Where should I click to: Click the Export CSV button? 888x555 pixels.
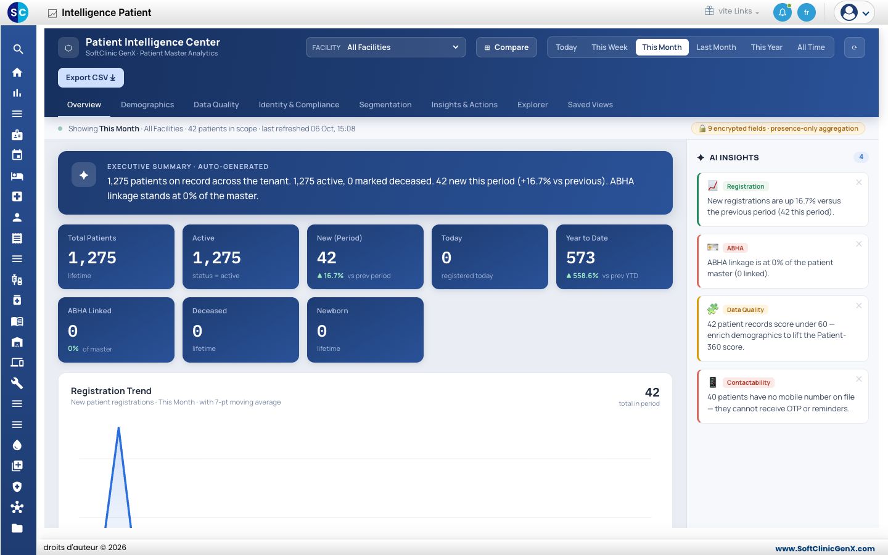[91, 78]
